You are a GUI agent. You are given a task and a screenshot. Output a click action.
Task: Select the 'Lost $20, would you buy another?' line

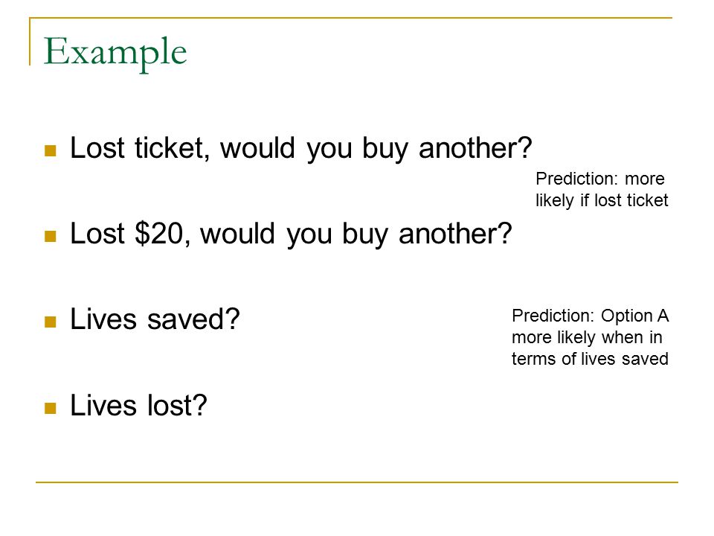[291, 234]
